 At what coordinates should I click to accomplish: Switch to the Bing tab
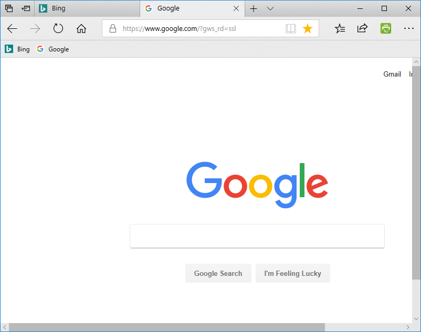click(x=87, y=8)
